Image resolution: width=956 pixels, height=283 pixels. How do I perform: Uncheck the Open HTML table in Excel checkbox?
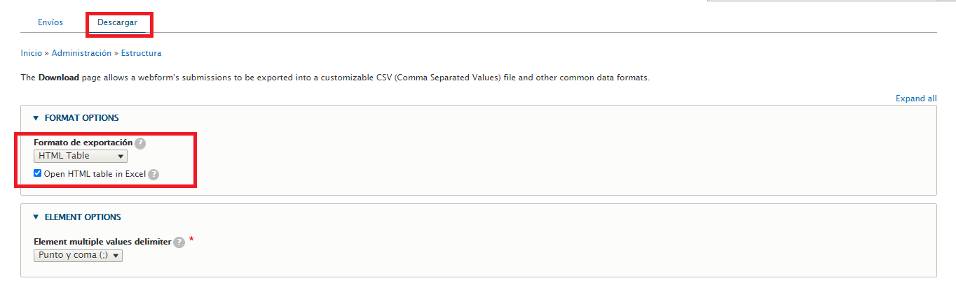pyautogui.click(x=38, y=173)
